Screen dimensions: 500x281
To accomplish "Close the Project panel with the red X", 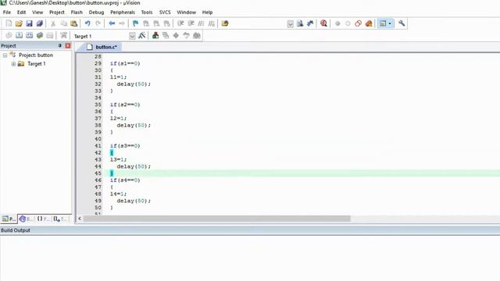I will 68,46.
